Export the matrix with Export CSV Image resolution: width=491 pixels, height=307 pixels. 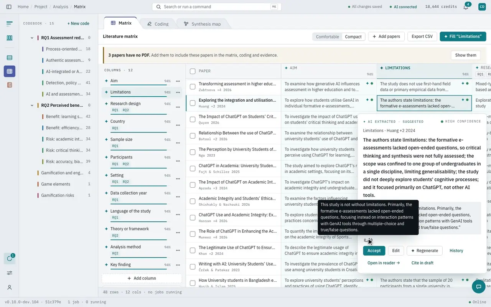pyautogui.click(x=422, y=36)
